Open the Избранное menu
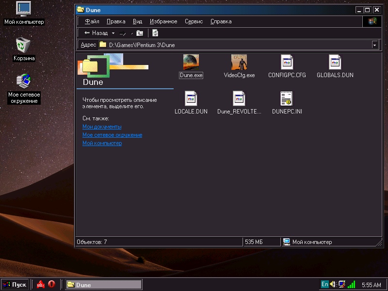This screenshot has width=388, height=291. (x=163, y=21)
